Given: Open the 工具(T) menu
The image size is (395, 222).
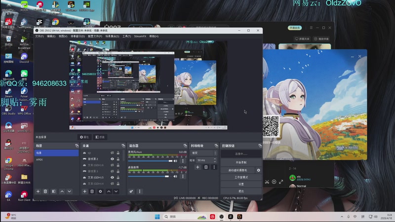Looking at the screenshot, I should pyautogui.click(x=126, y=36).
